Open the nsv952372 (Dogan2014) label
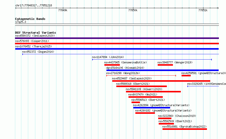Screen dimensions: 226x139 pos(38,52)
